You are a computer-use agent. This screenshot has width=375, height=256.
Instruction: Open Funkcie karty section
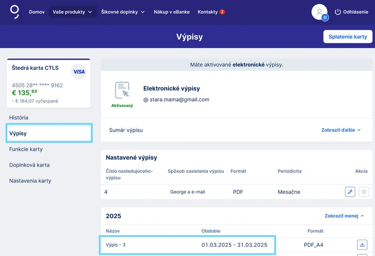(x=26, y=149)
